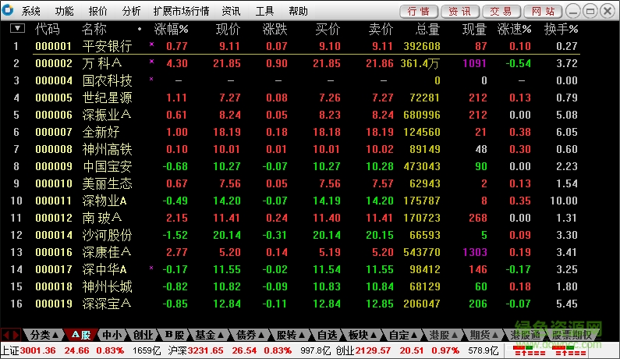This screenshot has width=620, height=359.
Task: Select stock row 中国宝安
Action: [x=295, y=166]
